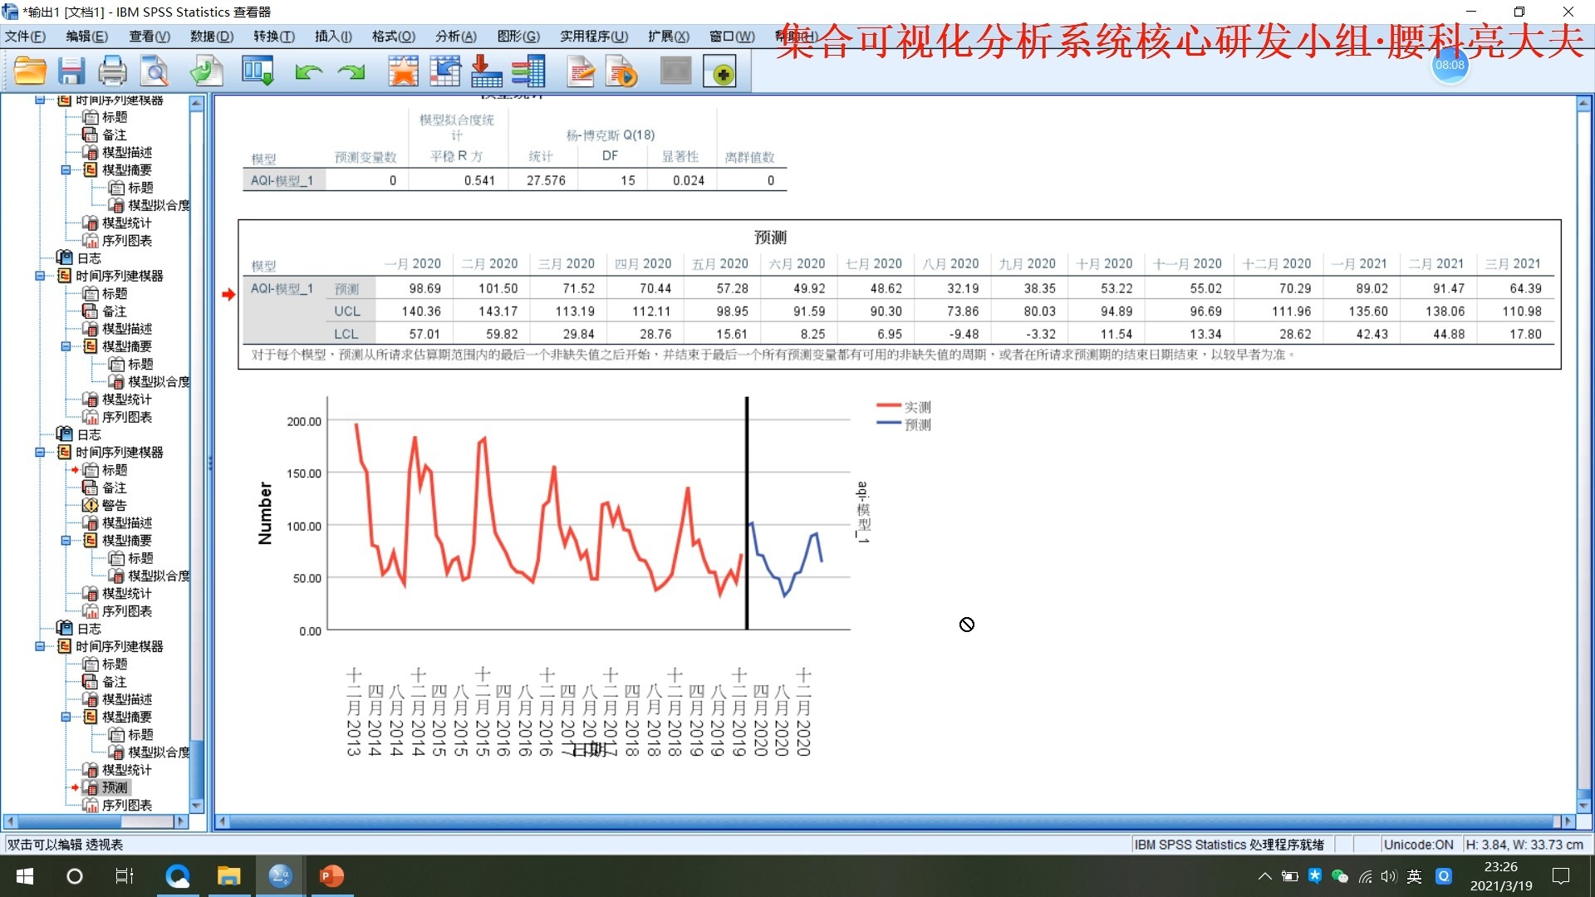The width and height of the screenshot is (1595, 897).
Task: Click the red 实测 legend swatch
Action: pyautogui.click(x=888, y=406)
